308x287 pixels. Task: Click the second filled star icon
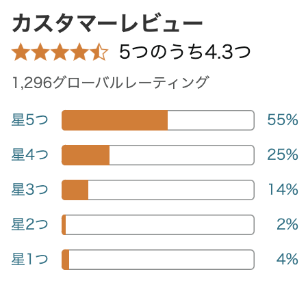coord(40,52)
